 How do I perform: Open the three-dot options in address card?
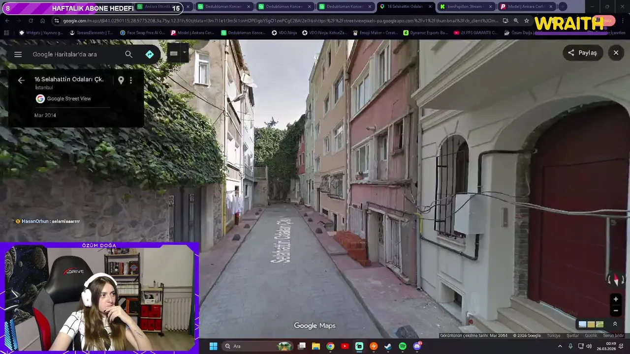pos(131,80)
